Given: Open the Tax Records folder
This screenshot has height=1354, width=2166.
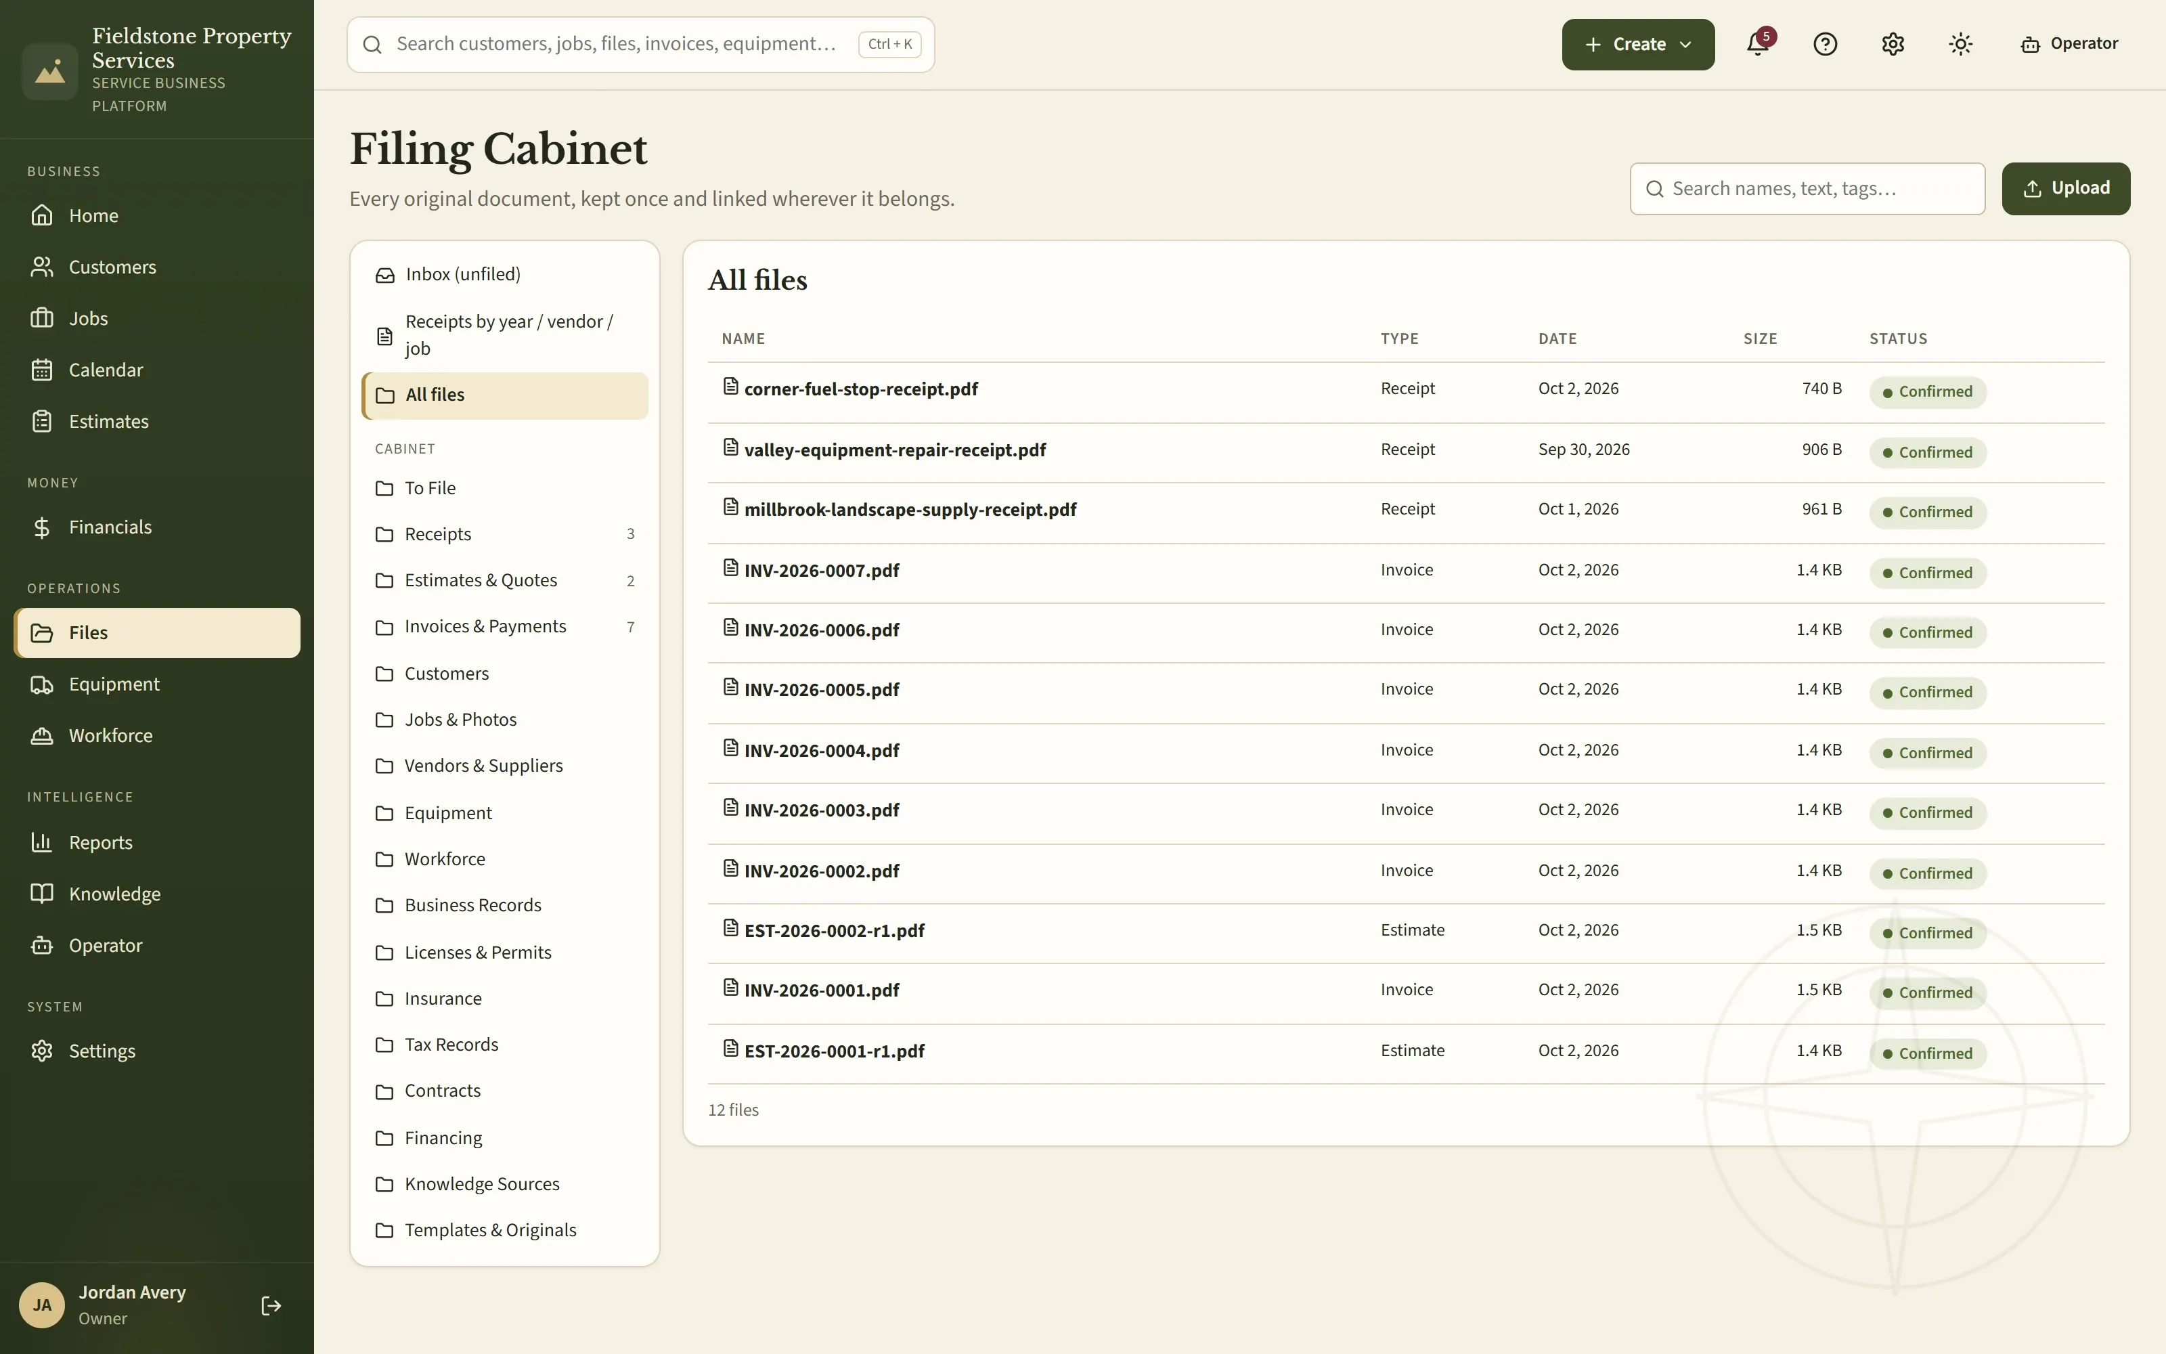Looking at the screenshot, I should pyautogui.click(x=505, y=1045).
